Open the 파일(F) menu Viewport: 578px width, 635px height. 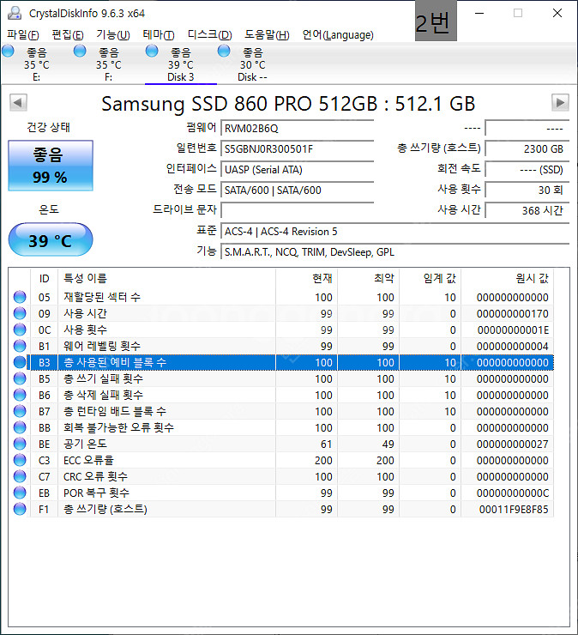click(x=23, y=35)
